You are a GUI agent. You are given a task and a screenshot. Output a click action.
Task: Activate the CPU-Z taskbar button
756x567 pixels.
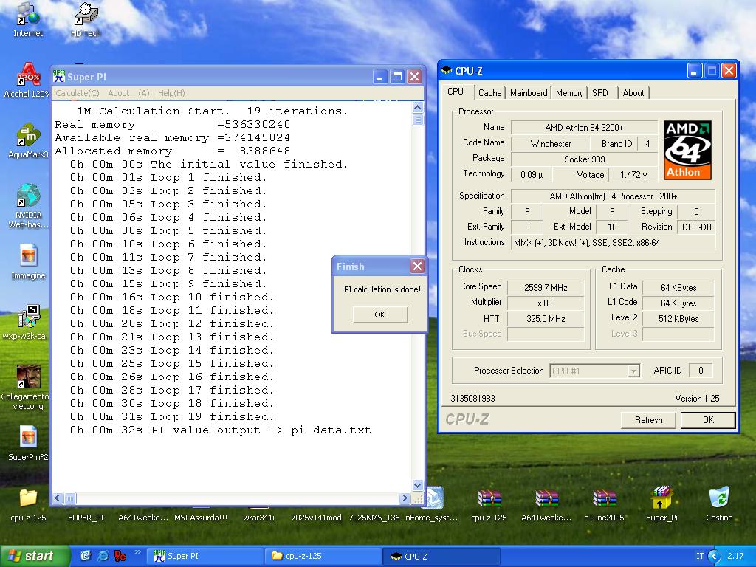(442, 557)
